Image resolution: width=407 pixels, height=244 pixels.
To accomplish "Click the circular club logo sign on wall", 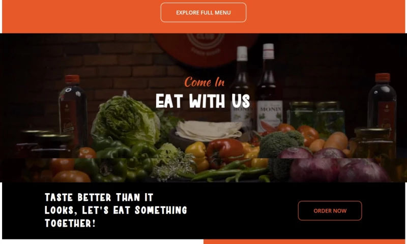I will point(206,49).
